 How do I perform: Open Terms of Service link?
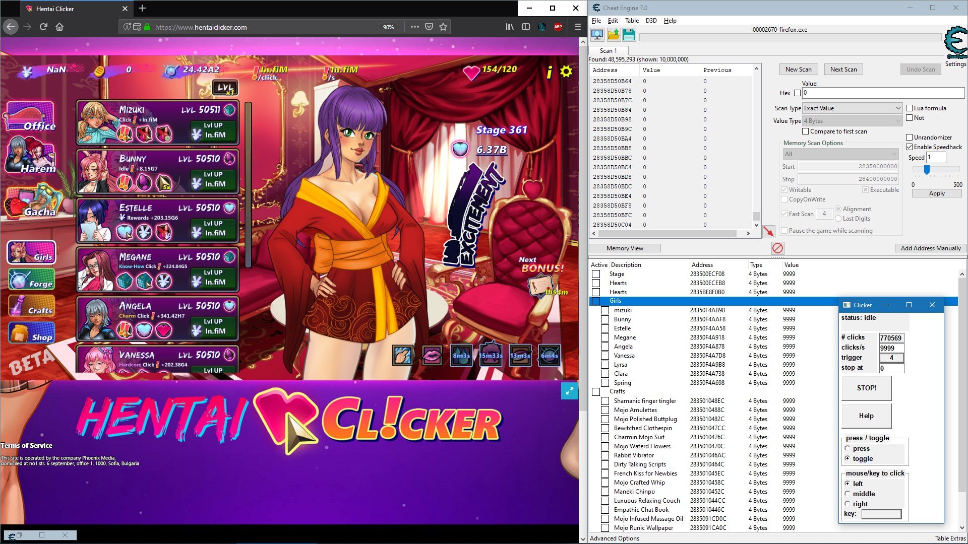[x=27, y=445]
